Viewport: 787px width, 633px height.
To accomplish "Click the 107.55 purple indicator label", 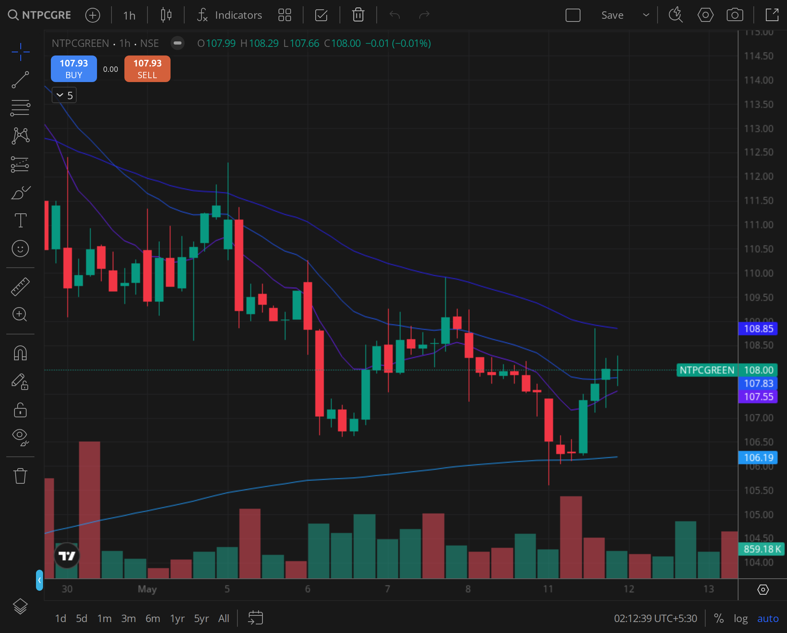I will point(758,397).
